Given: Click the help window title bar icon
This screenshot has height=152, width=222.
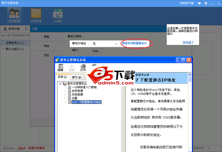Looking at the screenshot, I should 57,60.
